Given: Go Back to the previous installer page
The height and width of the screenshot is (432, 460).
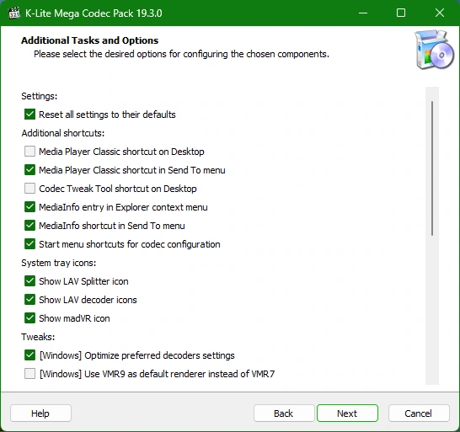Looking at the screenshot, I should [x=284, y=413].
